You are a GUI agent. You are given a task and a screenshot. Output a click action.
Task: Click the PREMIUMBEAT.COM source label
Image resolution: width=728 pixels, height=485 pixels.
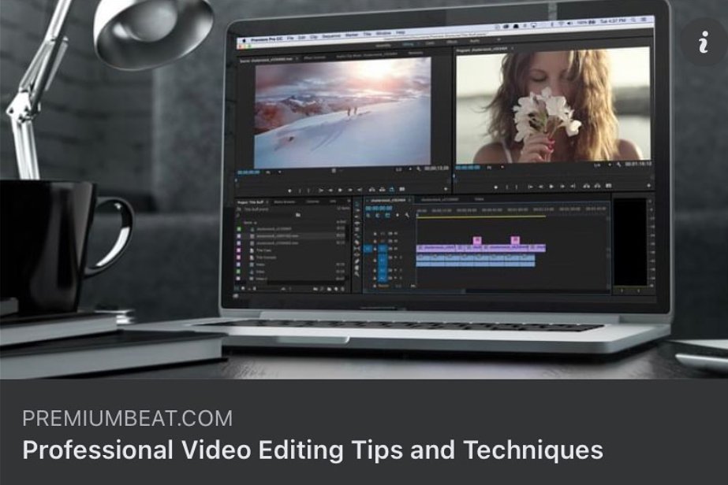(x=127, y=418)
